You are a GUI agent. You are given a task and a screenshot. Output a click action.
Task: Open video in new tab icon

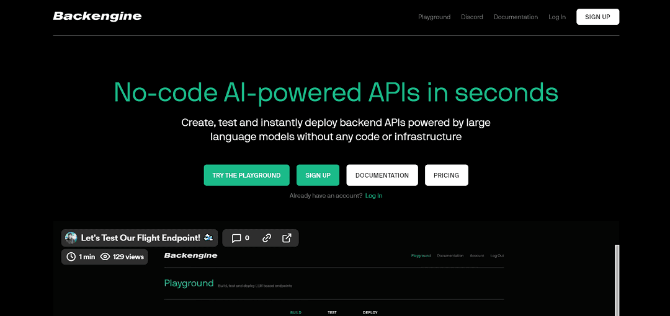pyautogui.click(x=287, y=239)
